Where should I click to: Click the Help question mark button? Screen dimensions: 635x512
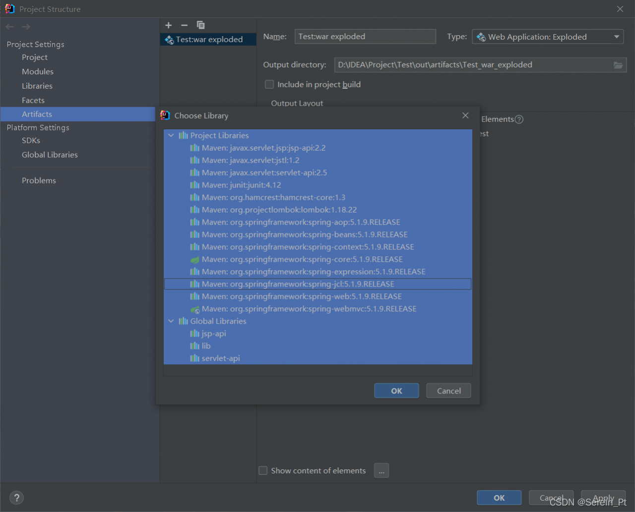pos(16,498)
